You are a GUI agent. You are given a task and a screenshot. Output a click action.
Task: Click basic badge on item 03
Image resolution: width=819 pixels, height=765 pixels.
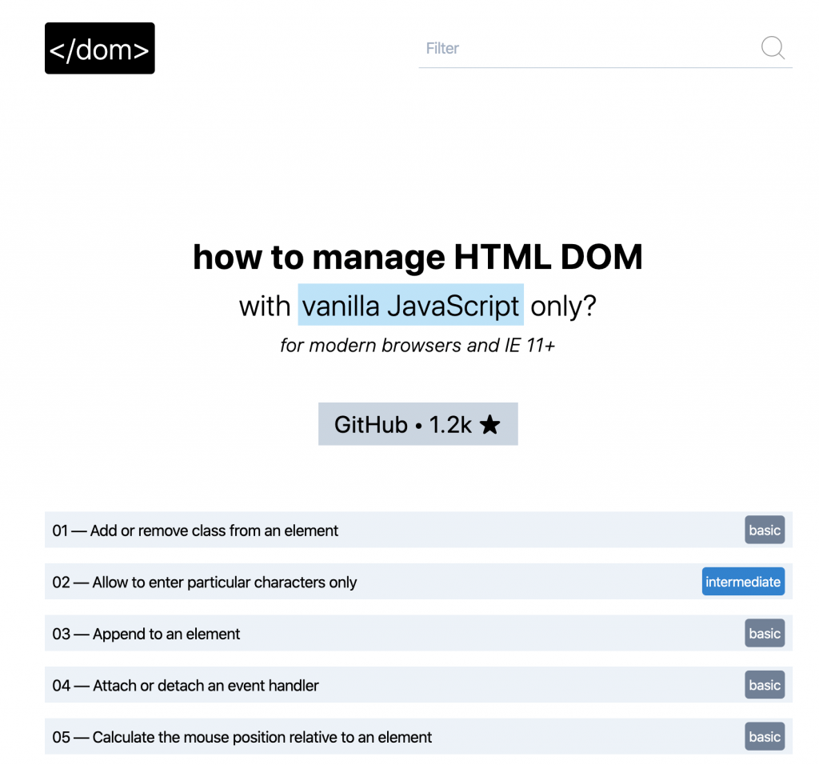pos(764,634)
